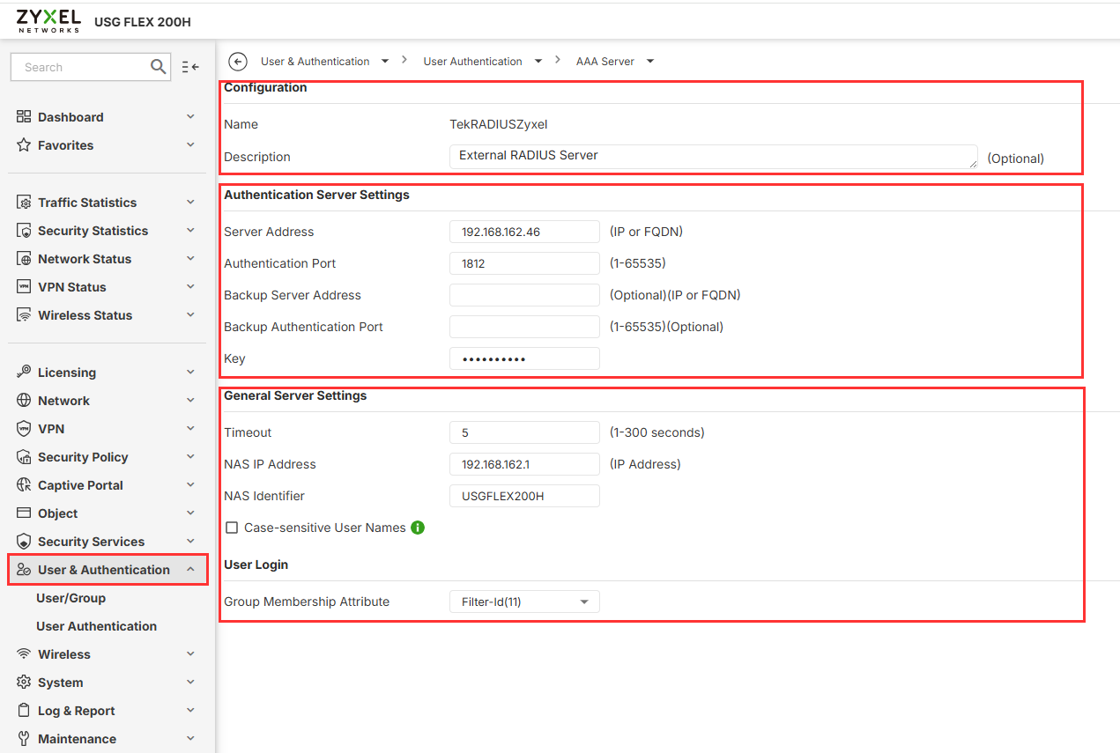Expand the AAA Server breadcrumb dropdown
This screenshot has width=1120, height=753.
(650, 62)
